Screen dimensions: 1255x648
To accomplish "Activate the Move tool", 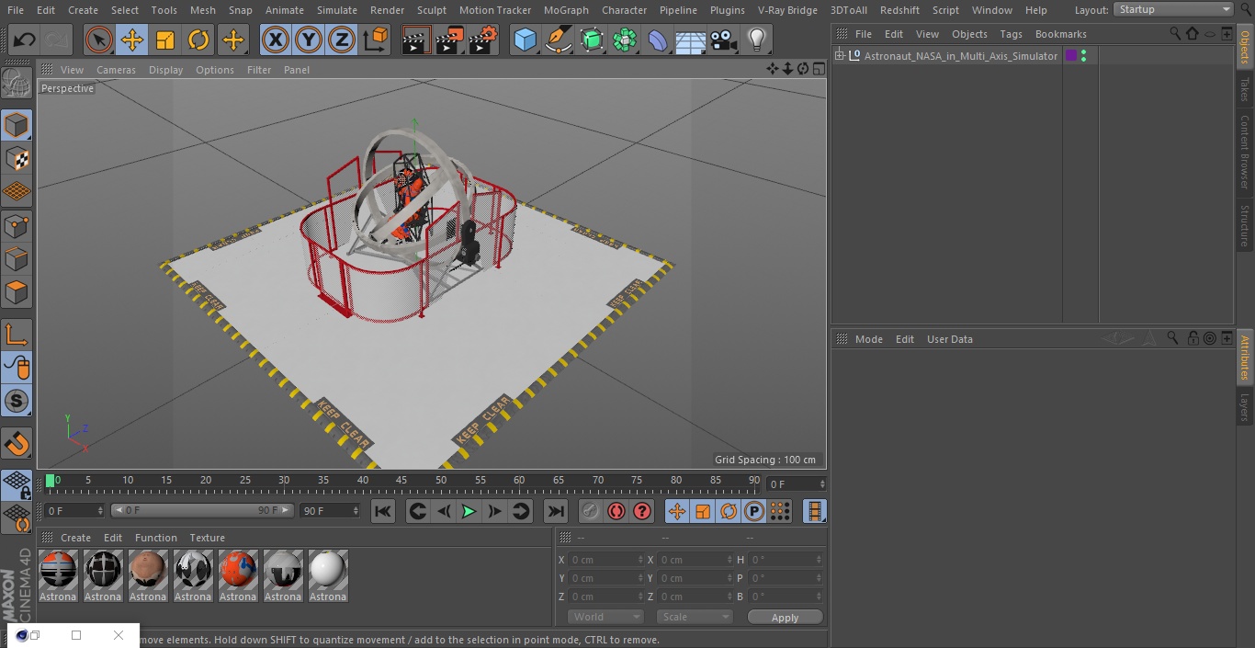I will pyautogui.click(x=131, y=40).
